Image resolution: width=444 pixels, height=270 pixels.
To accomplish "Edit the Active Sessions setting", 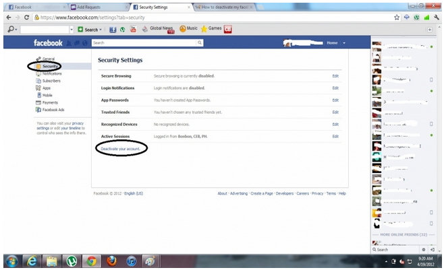I will click(335, 137).
